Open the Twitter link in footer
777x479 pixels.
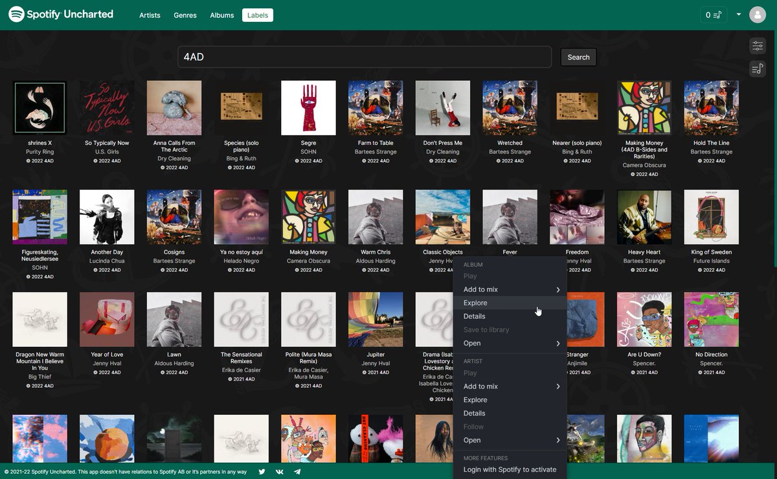coord(262,472)
